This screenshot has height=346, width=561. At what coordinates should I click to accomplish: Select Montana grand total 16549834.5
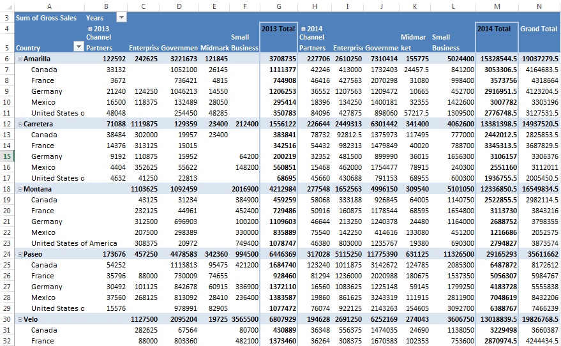539,189
